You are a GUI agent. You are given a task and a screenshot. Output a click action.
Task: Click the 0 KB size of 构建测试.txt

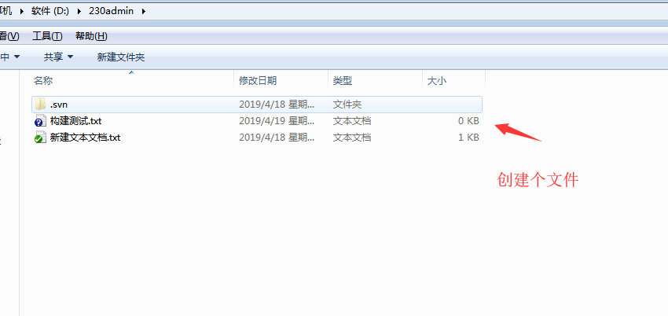coord(468,121)
